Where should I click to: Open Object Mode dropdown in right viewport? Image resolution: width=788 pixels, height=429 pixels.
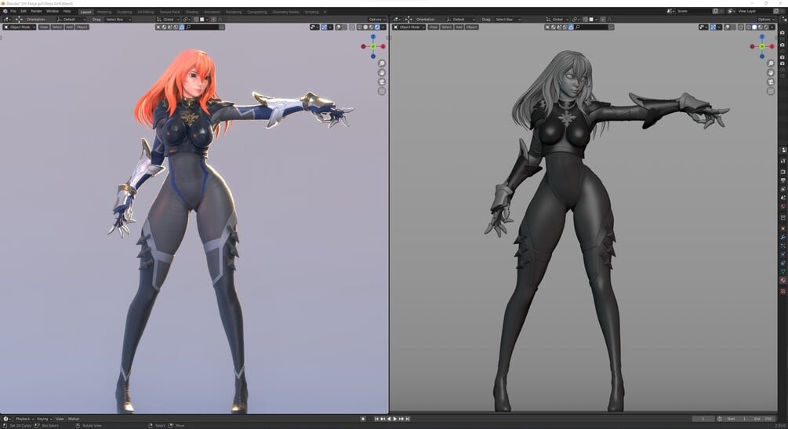point(409,27)
